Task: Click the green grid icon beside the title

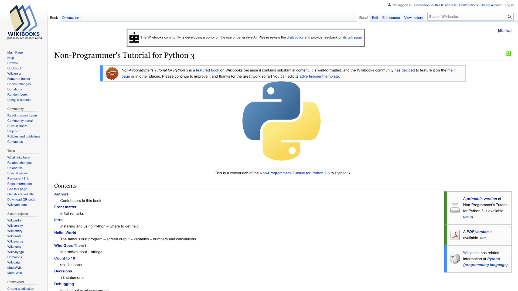Action: 508,53
